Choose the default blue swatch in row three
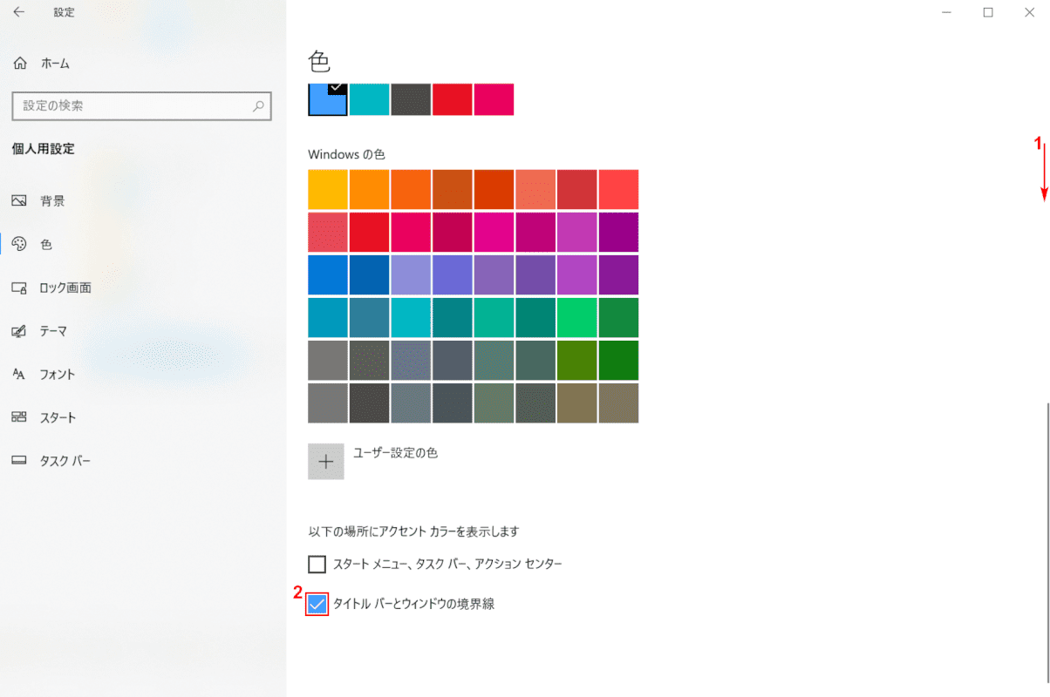 (328, 275)
